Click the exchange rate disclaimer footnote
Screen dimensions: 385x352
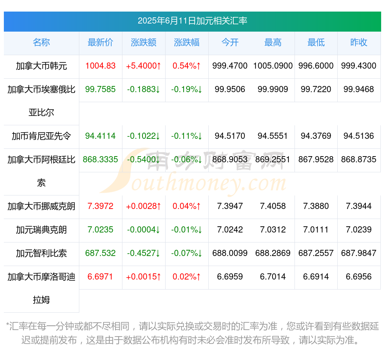point(192,333)
